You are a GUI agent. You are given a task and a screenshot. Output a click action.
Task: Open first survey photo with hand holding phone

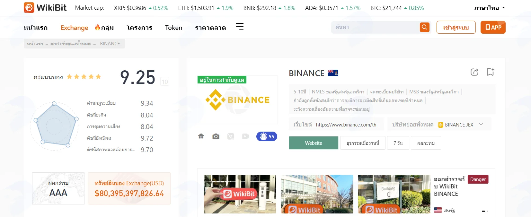click(240, 194)
